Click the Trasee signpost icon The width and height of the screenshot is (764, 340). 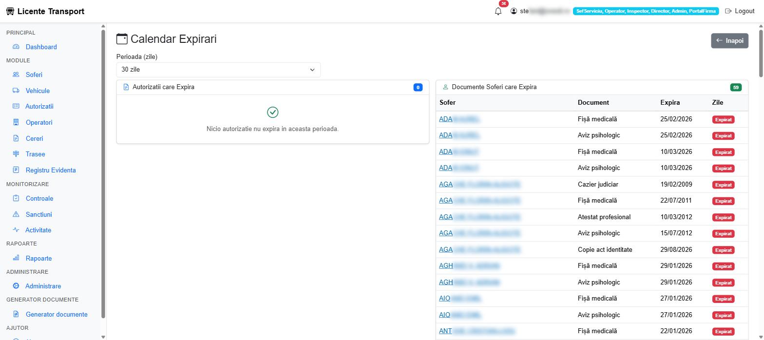(16, 154)
